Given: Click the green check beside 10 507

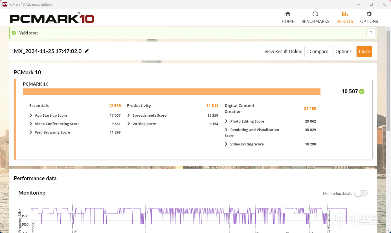Looking at the screenshot, I should coord(362,92).
